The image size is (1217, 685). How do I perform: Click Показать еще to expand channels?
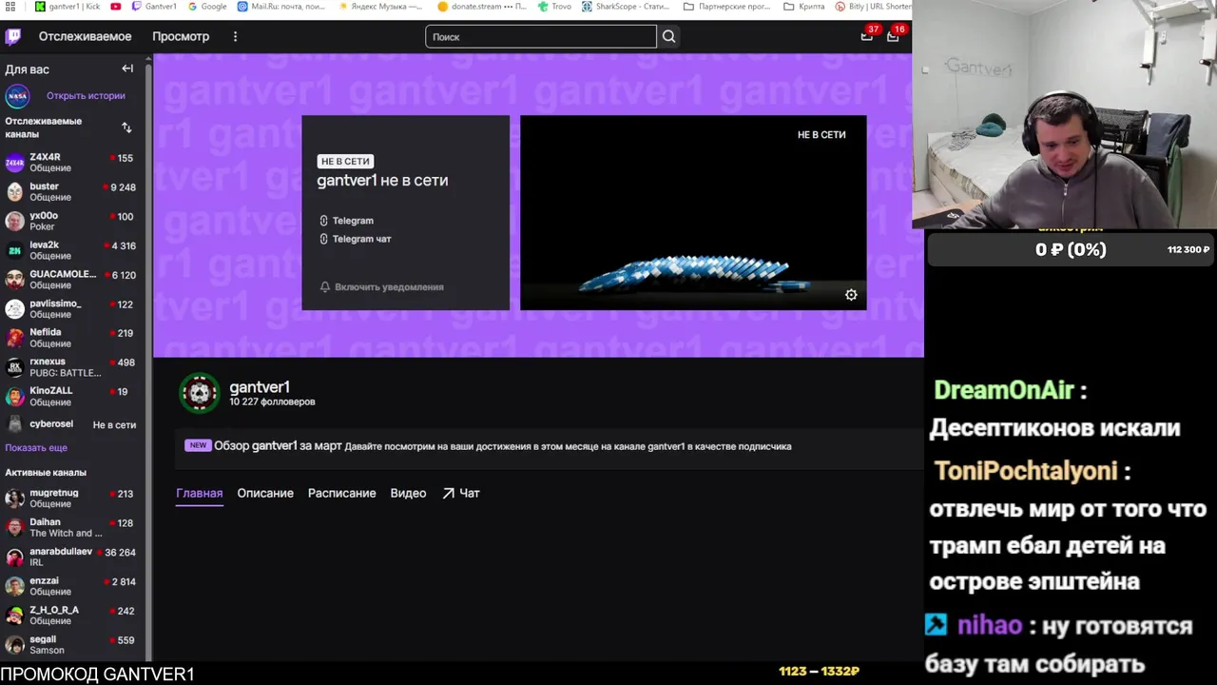click(36, 447)
